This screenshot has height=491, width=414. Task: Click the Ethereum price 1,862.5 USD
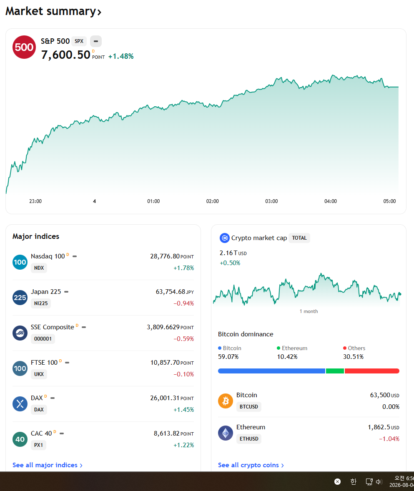(384, 427)
